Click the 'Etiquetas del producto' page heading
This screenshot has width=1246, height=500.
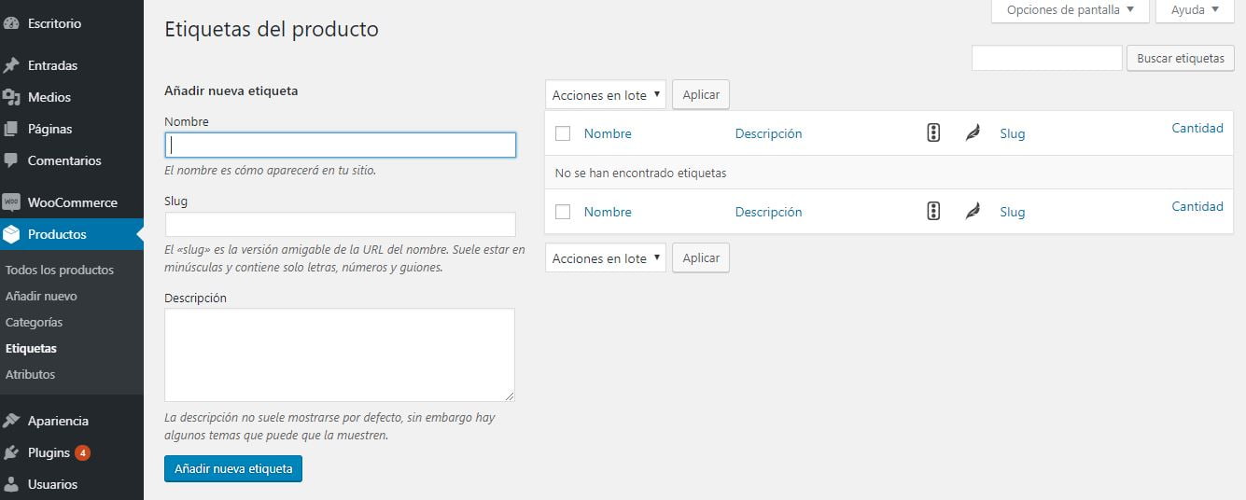[x=272, y=29]
